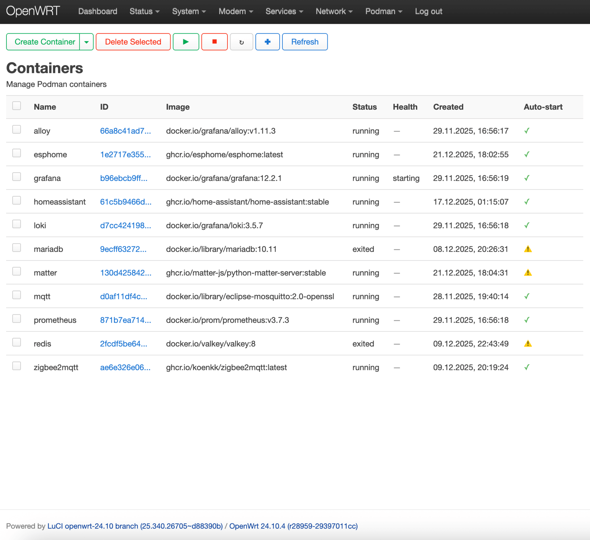
Task: Check the zigbee2mqtt row checkbox
Action: click(x=17, y=366)
